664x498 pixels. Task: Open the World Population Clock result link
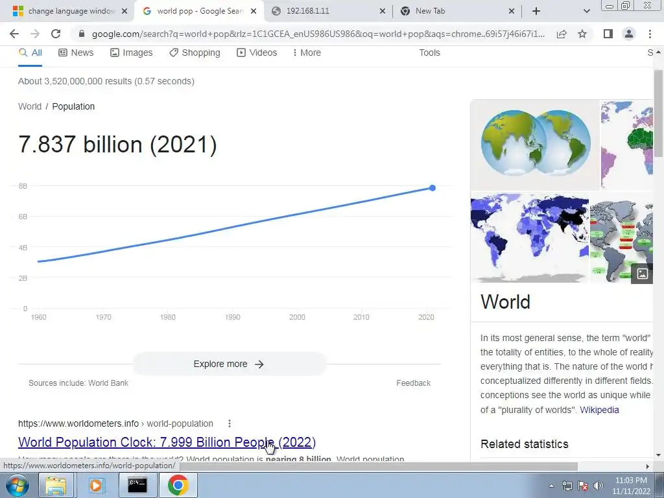coord(167,442)
